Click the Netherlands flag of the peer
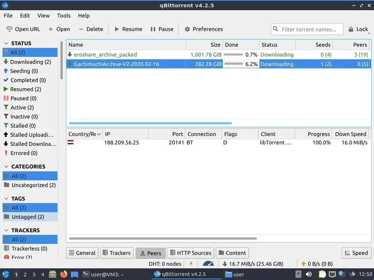Screen dimensions: 374x280 70,143
